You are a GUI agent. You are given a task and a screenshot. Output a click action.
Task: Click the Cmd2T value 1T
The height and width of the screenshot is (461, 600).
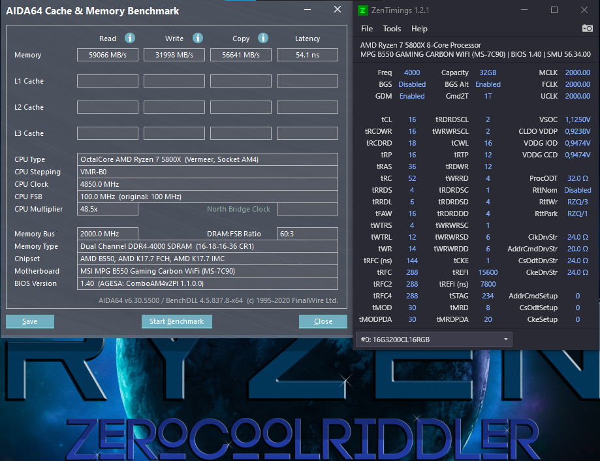tap(488, 96)
